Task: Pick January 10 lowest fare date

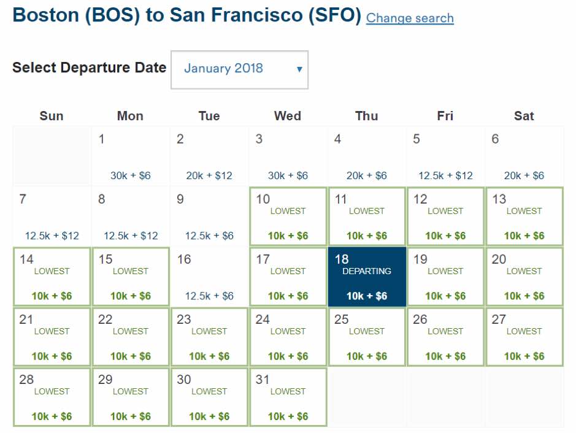Action: pyautogui.click(x=288, y=217)
